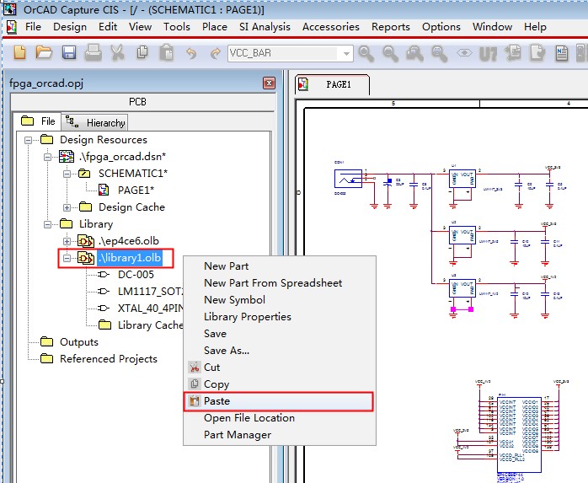Viewport: 588px width, 483px height.
Task: Select the PAGE1 schematic page in tree
Action: 136,191
